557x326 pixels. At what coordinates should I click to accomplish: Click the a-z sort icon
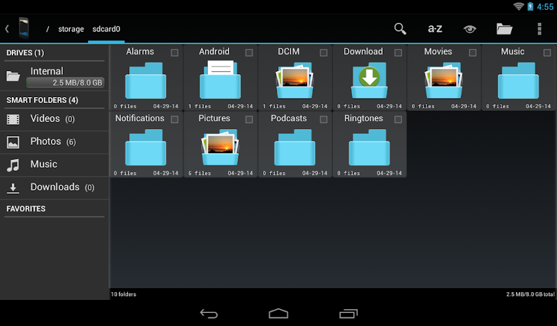[x=435, y=29]
